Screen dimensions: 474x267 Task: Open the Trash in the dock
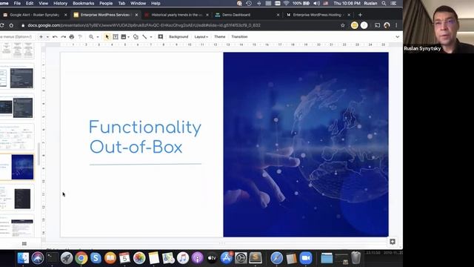[355, 258]
